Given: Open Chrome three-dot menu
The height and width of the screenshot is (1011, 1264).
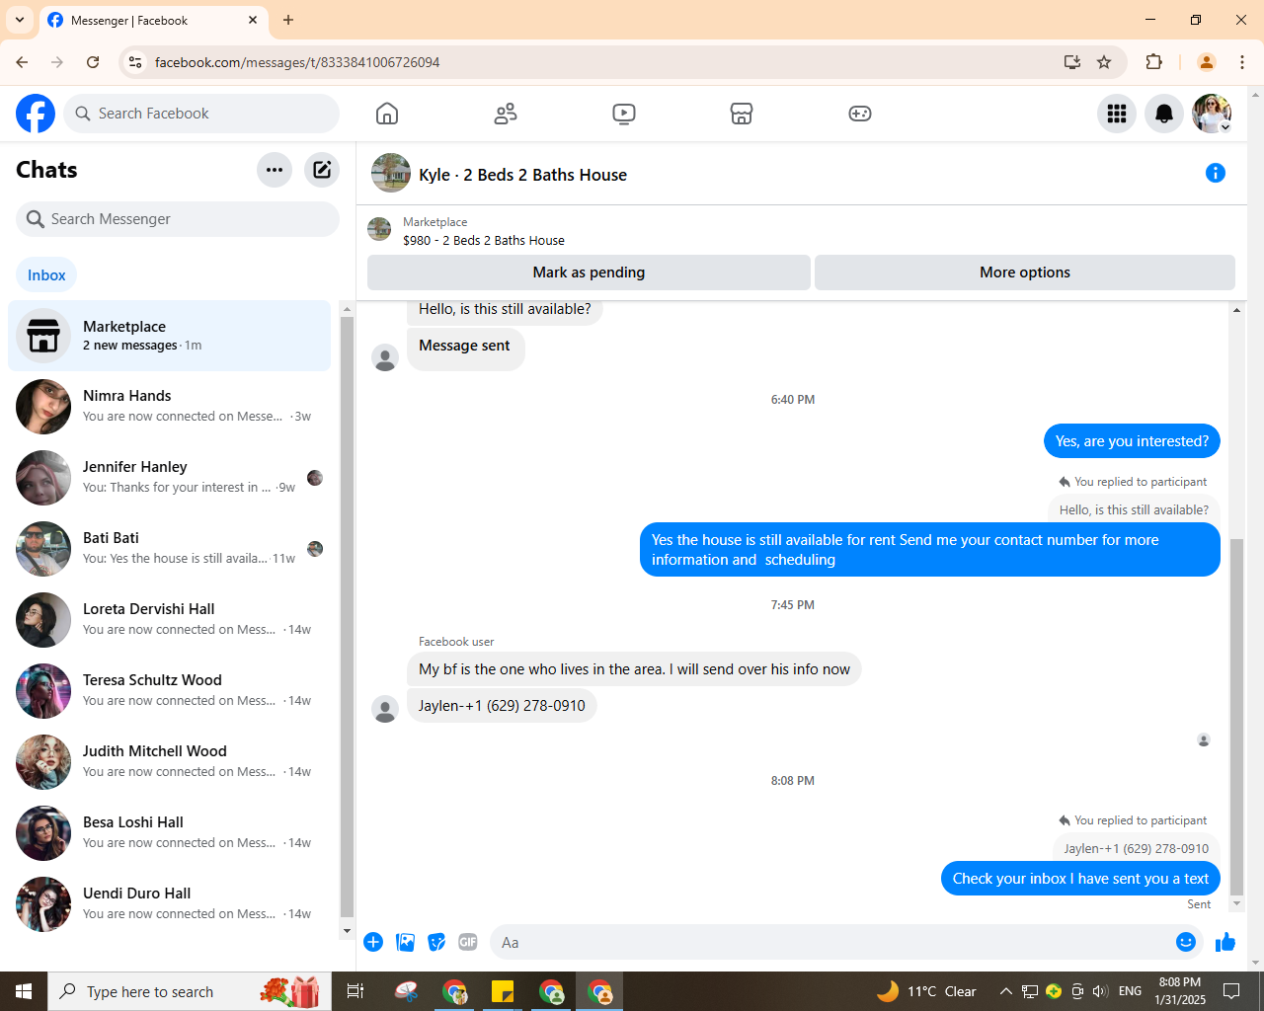Looking at the screenshot, I should click(1242, 62).
